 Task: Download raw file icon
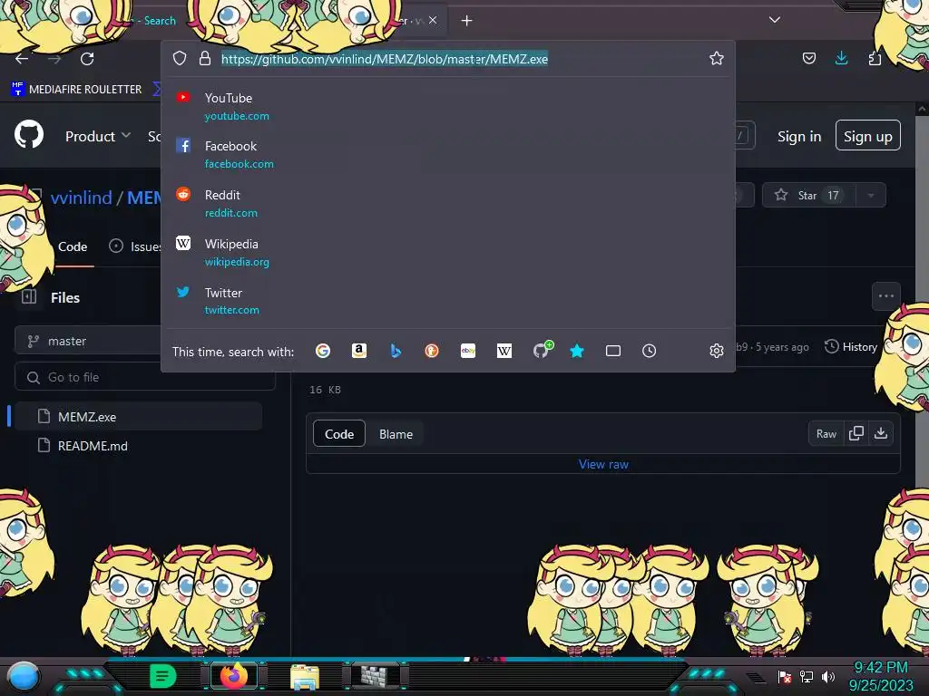tap(881, 434)
